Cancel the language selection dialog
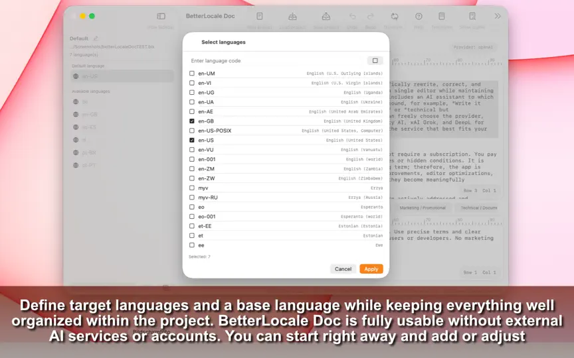The height and width of the screenshot is (358, 574). [x=343, y=269]
